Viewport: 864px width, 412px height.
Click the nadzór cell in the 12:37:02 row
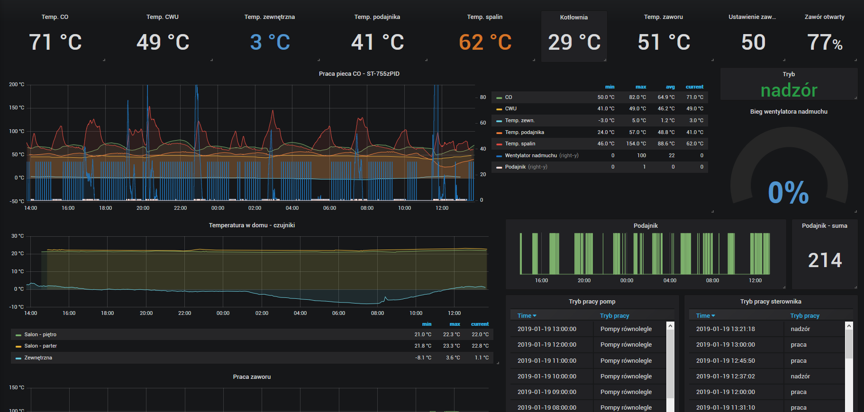click(x=800, y=376)
